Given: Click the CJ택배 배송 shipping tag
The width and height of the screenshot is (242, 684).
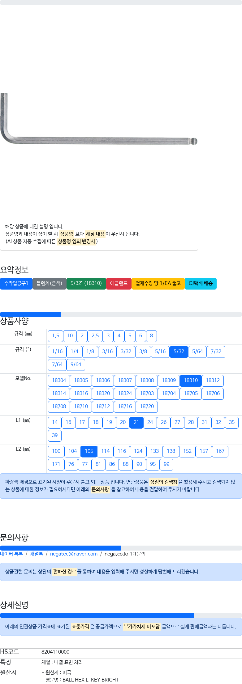Looking at the screenshot, I should coord(201,283).
